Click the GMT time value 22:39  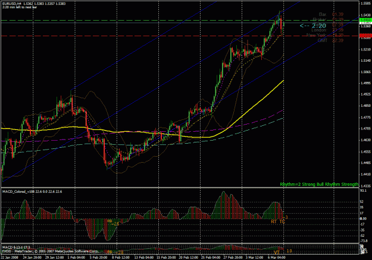coord(337,40)
